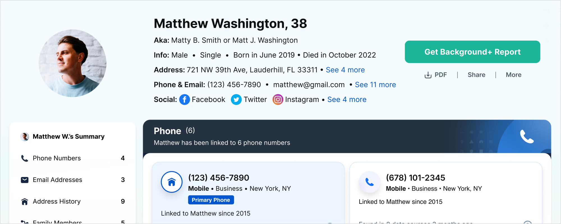Go to Phone Numbers sidebar section
The image size is (561, 224).
point(57,158)
